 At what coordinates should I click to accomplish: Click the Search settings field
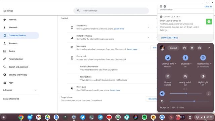111,10
